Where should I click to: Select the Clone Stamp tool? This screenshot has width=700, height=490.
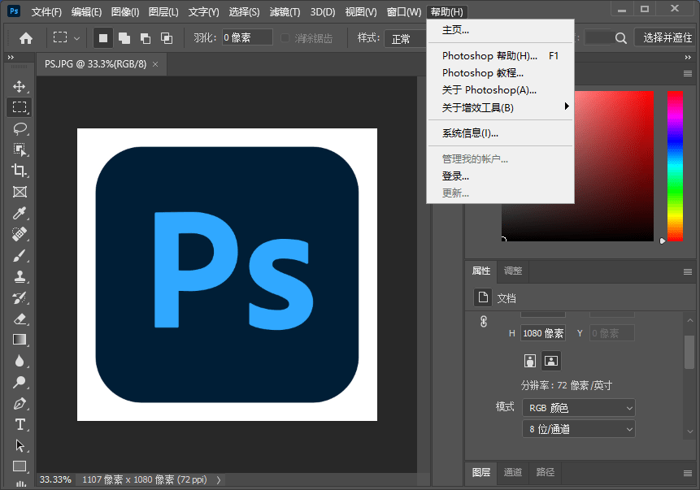click(20, 276)
